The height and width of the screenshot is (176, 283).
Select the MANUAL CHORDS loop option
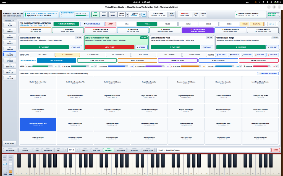tap(194, 55)
